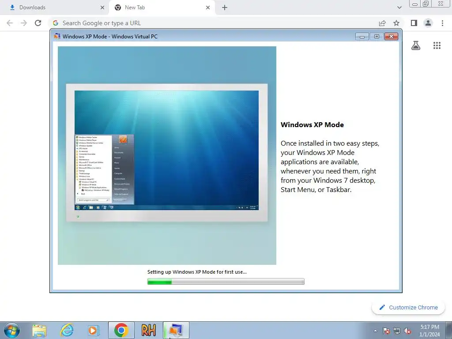Click the muted volume tray icon

(x=407, y=331)
